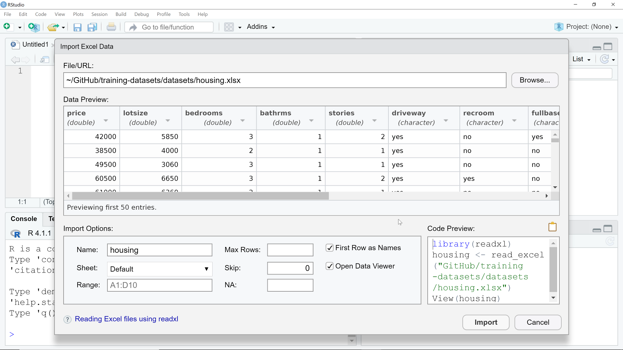Open Reading Excel files using readxl link

coord(127,319)
